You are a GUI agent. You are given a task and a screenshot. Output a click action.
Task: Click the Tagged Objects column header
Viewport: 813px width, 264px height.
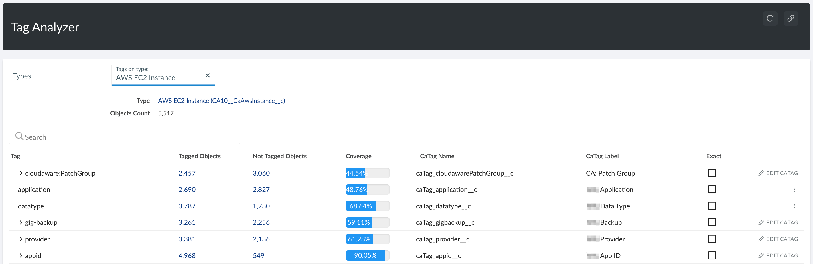pyautogui.click(x=200, y=156)
